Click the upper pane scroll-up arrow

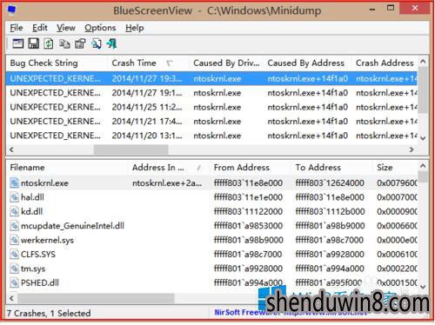(423, 62)
